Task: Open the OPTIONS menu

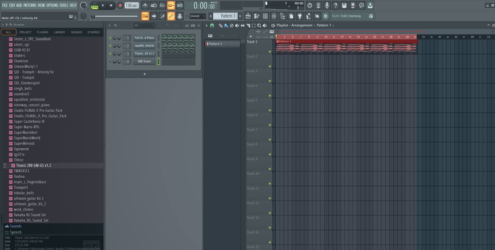Action: 52,5
